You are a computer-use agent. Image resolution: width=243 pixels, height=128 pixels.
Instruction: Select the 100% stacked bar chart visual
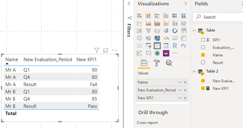click(175, 15)
